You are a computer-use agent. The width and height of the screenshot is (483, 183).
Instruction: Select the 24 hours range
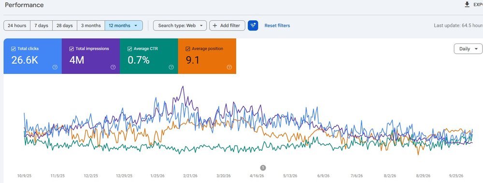pos(17,26)
